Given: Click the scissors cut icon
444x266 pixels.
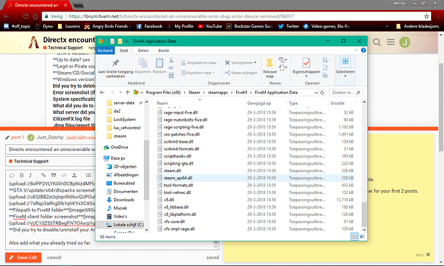Looking at the screenshot, I should pyautogui.click(x=171, y=60).
